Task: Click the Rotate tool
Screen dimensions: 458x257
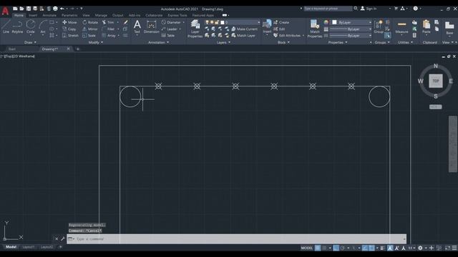Action: (90, 22)
